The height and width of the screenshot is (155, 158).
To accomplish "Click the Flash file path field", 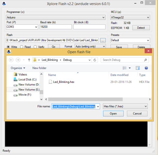I will tap(52, 40).
